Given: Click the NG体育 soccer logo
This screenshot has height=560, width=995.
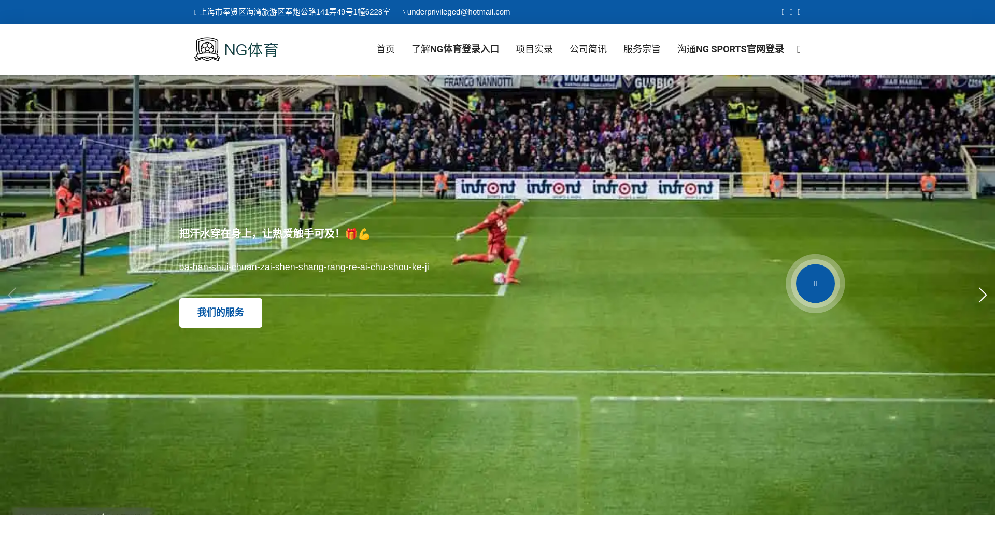Looking at the screenshot, I should pyautogui.click(x=207, y=49).
